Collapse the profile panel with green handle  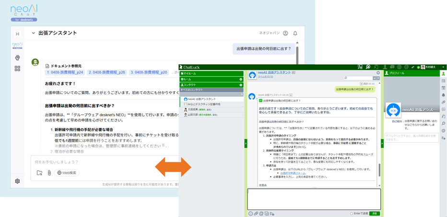coord(382,144)
